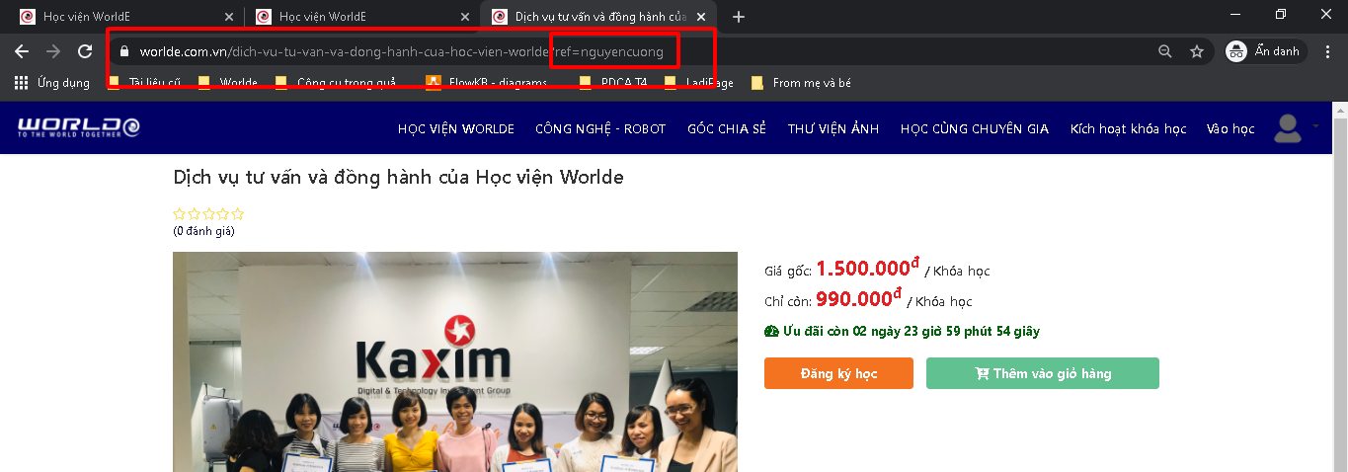Open the HỌC CÙNG CHUYÊN GIA menu

[974, 129]
